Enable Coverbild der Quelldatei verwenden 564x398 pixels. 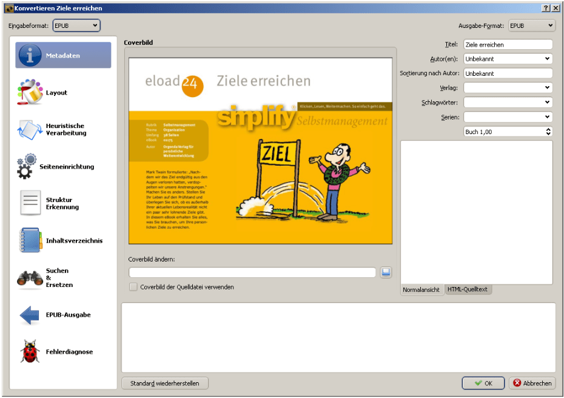(x=133, y=287)
